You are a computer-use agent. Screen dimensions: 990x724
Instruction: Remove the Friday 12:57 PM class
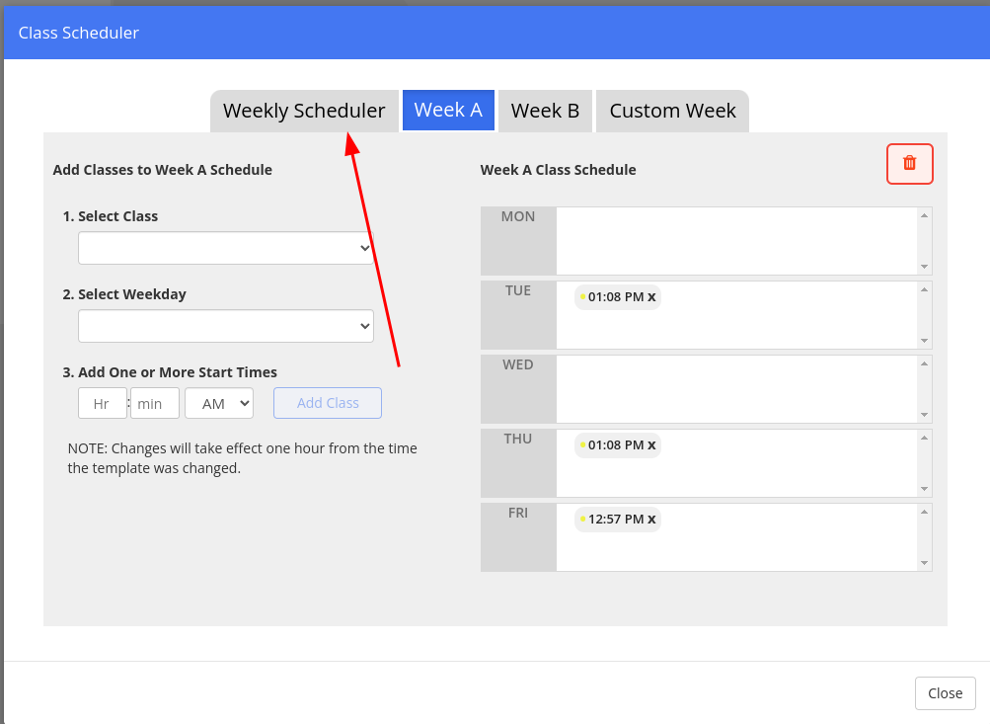(651, 520)
